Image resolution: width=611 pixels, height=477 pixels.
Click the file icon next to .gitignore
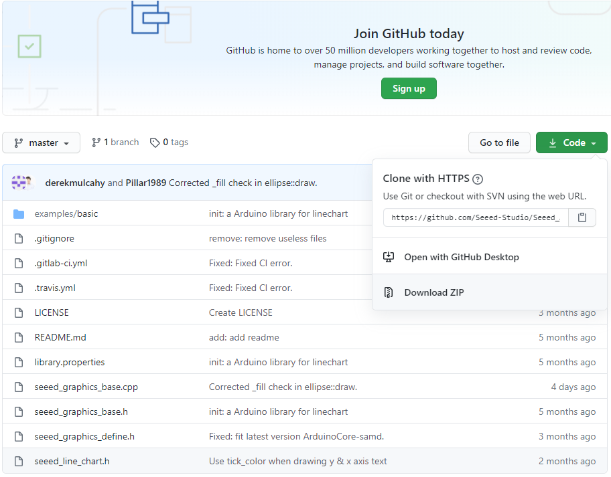[19, 239]
